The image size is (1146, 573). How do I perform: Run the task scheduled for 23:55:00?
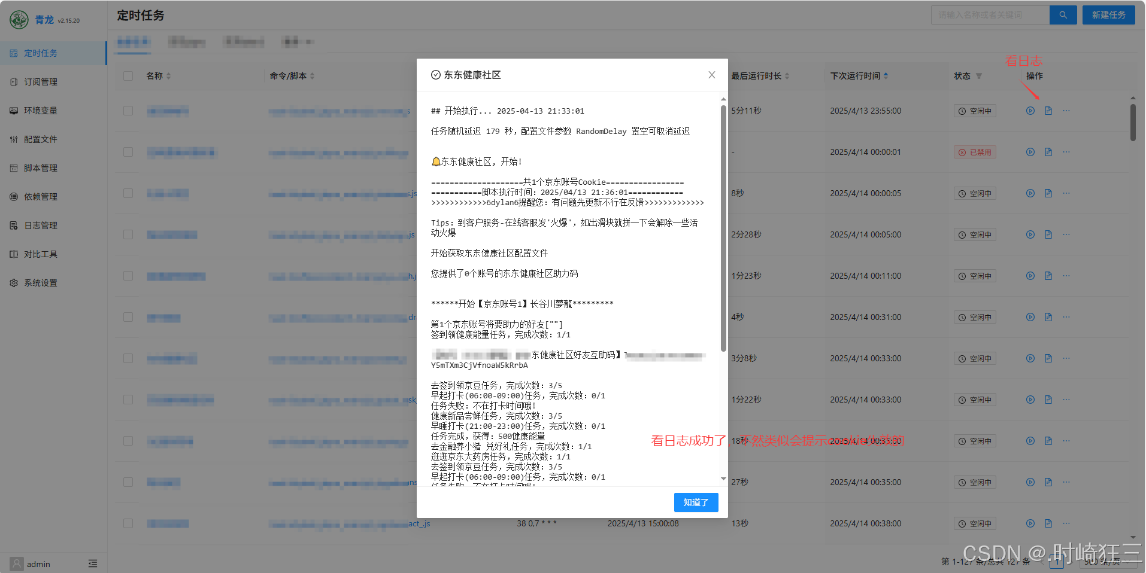point(1030,111)
